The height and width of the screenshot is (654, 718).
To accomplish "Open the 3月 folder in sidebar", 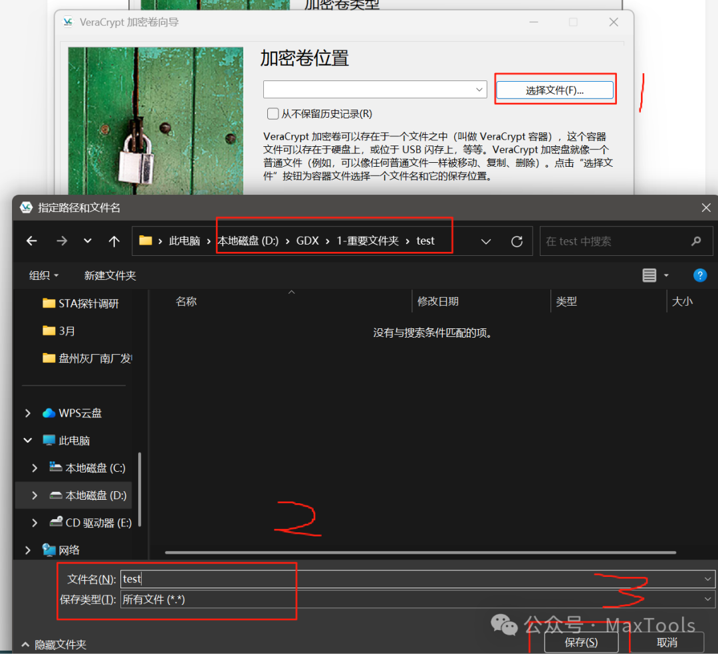I will (x=59, y=331).
